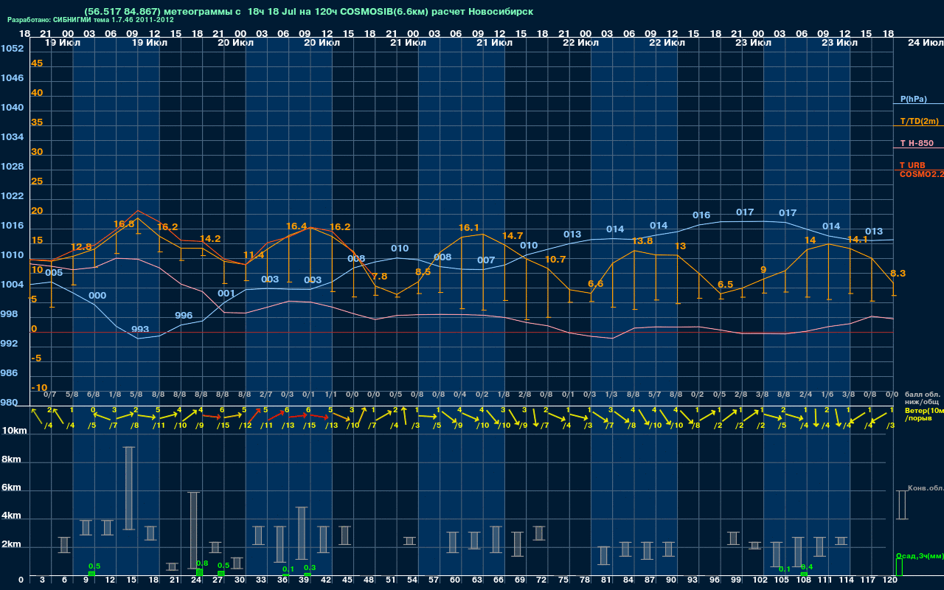Click the pressure label 016
The height and width of the screenshot is (590, 944).
[701, 215]
